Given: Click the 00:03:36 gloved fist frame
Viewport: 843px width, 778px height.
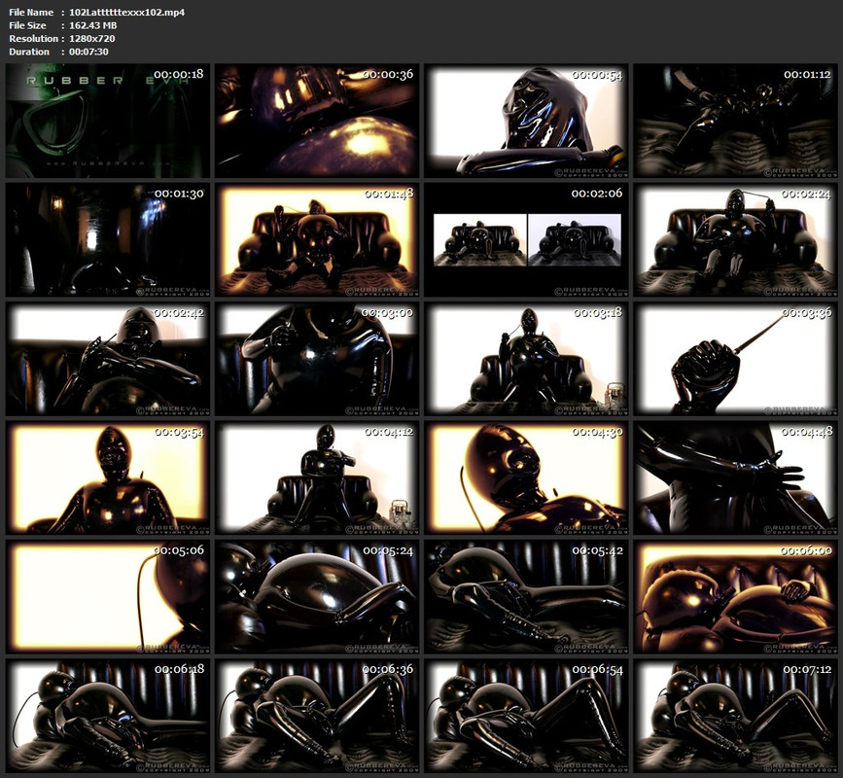Looking at the screenshot, I should point(735,359).
